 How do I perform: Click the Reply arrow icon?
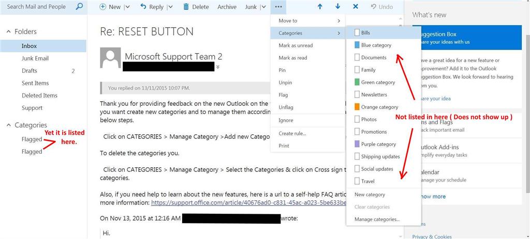(143, 6)
